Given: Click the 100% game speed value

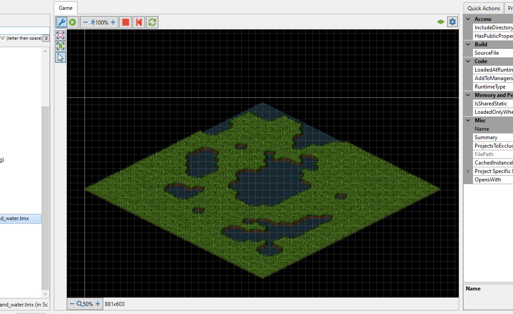Looking at the screenshot, I should 102,23.
